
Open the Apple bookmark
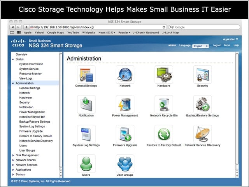(28, 33)
